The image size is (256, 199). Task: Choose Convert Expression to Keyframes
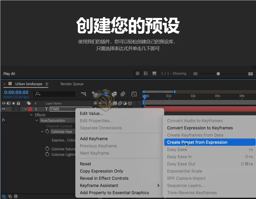[200, 128]
